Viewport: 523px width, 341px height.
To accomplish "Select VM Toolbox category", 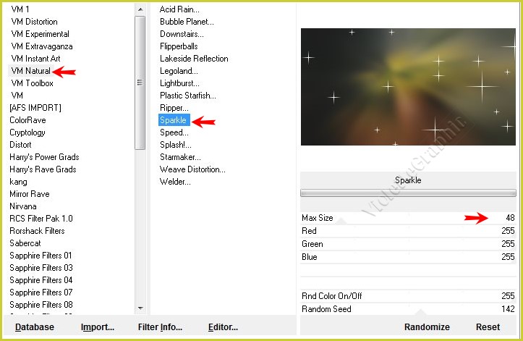I will (32, 83).
